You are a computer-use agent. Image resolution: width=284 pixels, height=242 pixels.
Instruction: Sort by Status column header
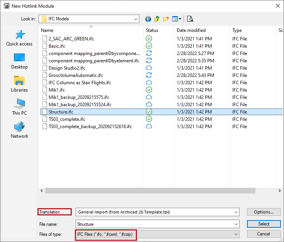[x=152, y=30]
